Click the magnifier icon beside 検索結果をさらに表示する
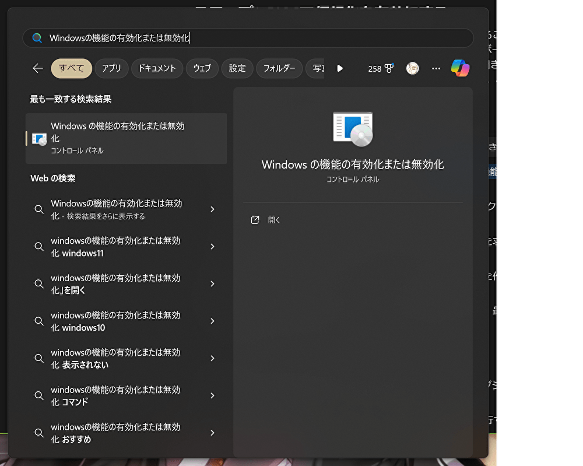This screenshot has width=583, height=466. point(39,209)
